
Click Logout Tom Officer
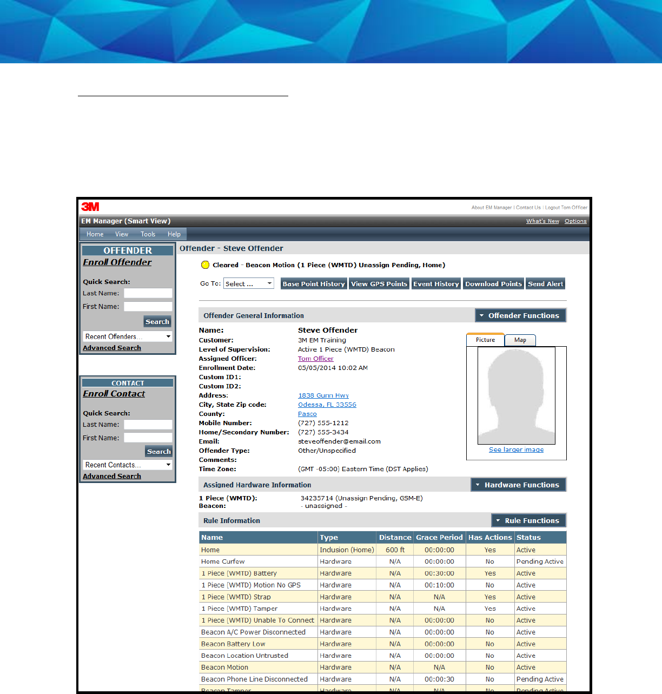point(566,207)
